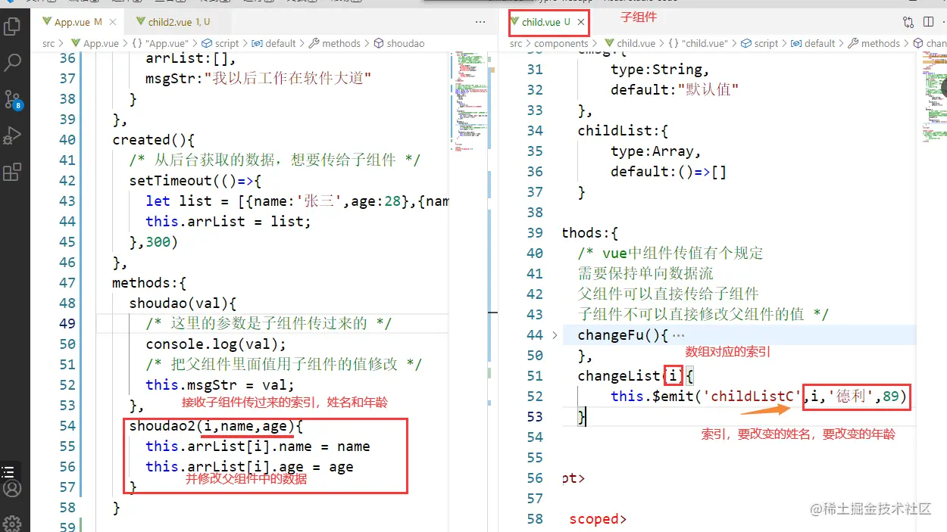Screen dimensions: 947x532
Task: Click the '父组件可以直接传给子组件' comment line
Action: [668, 294]
